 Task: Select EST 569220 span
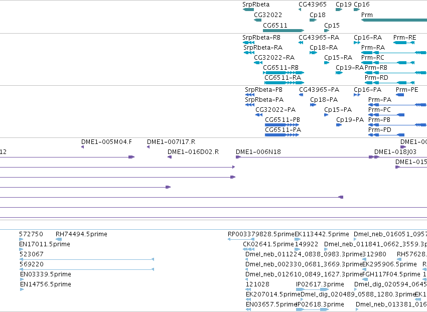click(87, 269)
